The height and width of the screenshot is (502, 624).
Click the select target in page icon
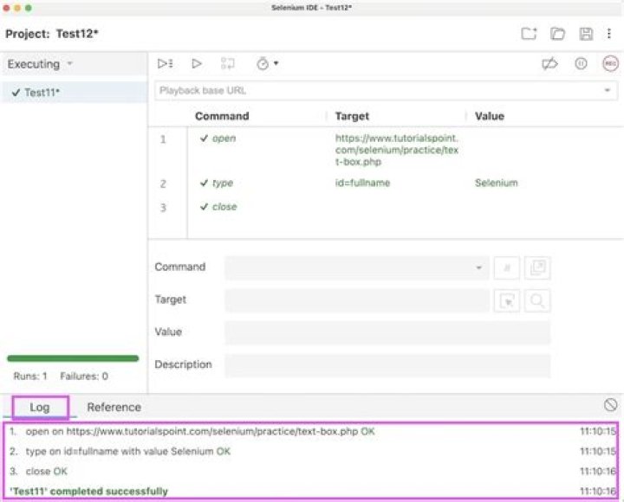pyautogui.click(x=507, y=300)
